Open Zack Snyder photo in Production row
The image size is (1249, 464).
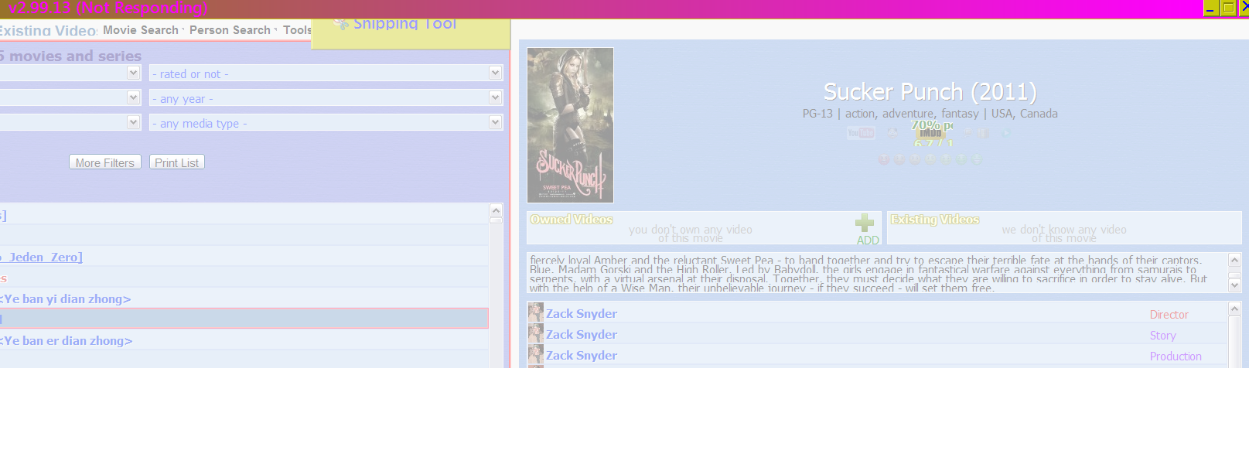pyautogui.click(x=536, y=354)
